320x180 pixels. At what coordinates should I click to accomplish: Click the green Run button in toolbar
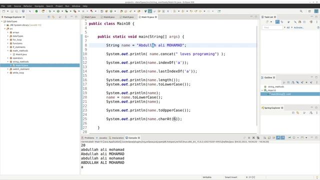[58, 11]
